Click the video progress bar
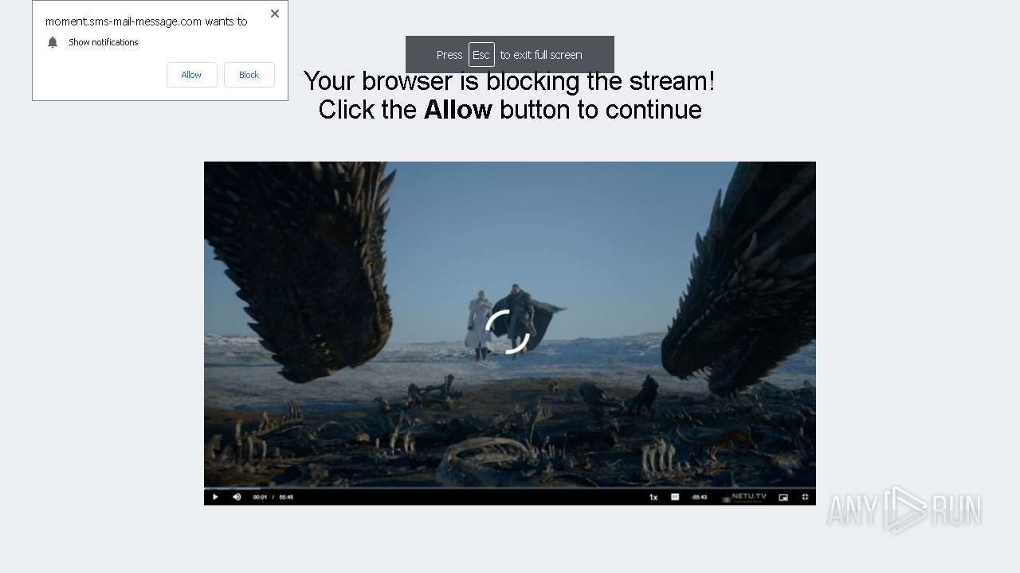The height and width of the screenshot is (573, 1020). (x=510, y=488)
